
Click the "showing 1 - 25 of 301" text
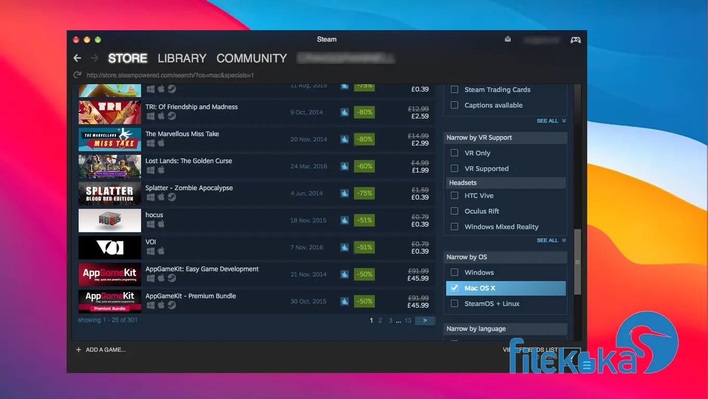tap(108, 320)
